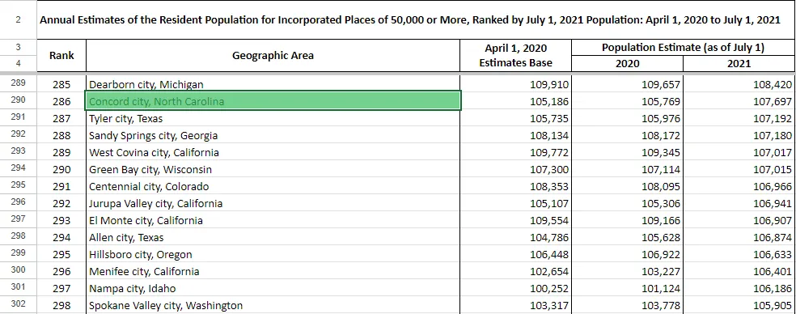This screenshot has height=314, width=796.
Task: Select the Centennial city, Colorado cell
Action: (x=273, y=186)
